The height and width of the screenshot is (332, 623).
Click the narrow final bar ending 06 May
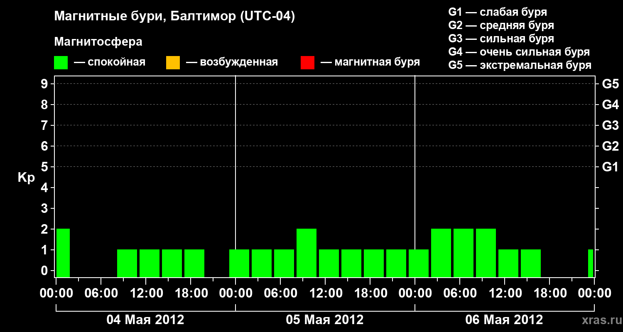coord(591,263)
